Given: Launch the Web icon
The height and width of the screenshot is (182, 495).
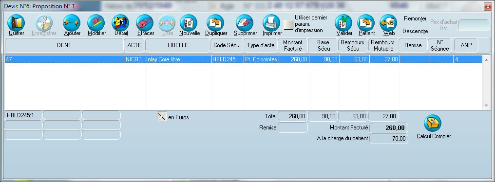Looking at the screenshot, I should pos(388,23).
